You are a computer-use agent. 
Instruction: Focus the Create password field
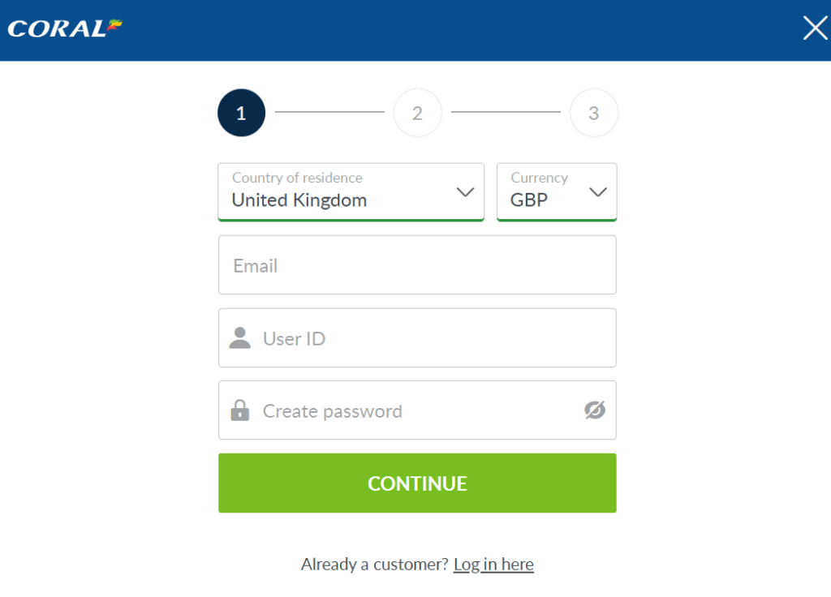414,411
